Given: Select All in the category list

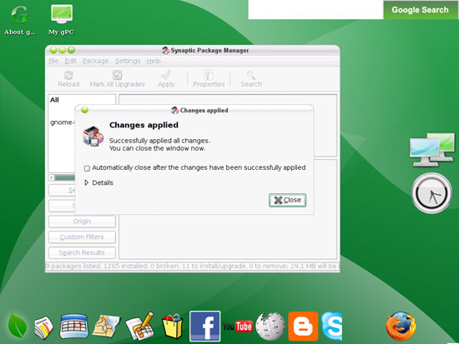Looking at the screenshot, I should (x=54, y=100).
